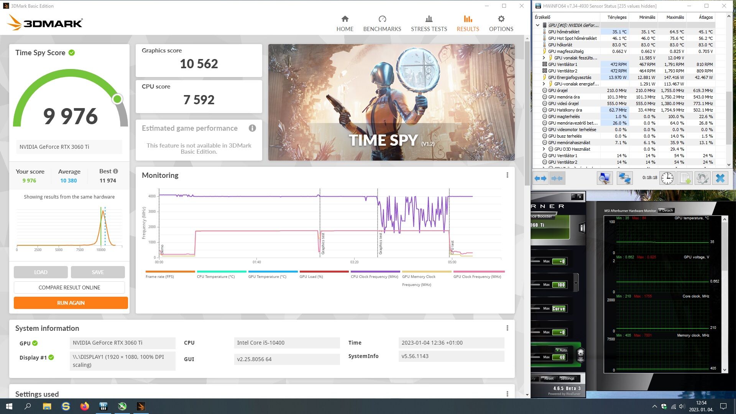Collapse the GPU [#0] NVIDIA sensor group
Viewport: 736px width, 414px height.
click(x=537, y=25)
